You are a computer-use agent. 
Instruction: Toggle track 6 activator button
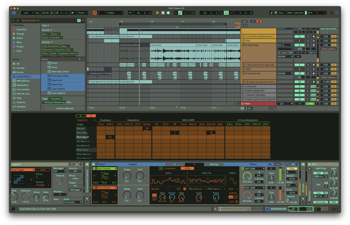point(300,45)
